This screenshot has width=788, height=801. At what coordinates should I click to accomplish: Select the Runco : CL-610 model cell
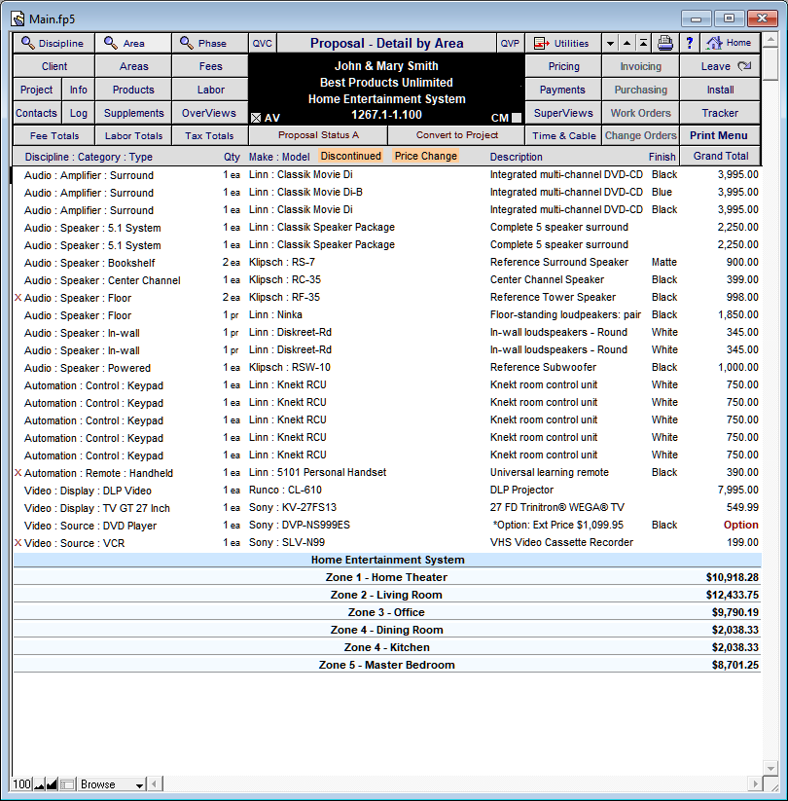coord(285,490)
